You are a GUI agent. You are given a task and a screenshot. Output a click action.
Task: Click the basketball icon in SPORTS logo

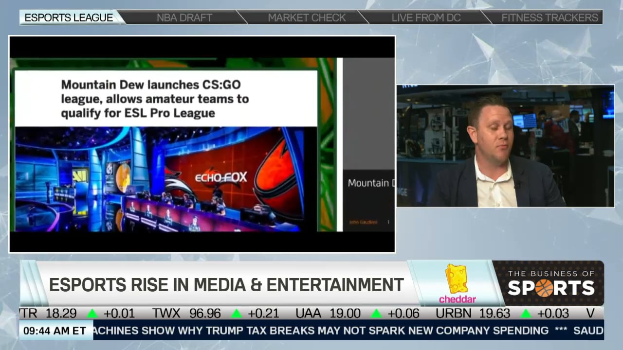coord(544,288)
